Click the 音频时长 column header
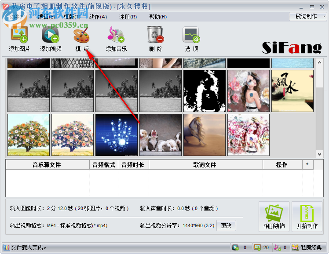This screenshot has height=254, width=329. pyautogui.click(x=133, y=165)
